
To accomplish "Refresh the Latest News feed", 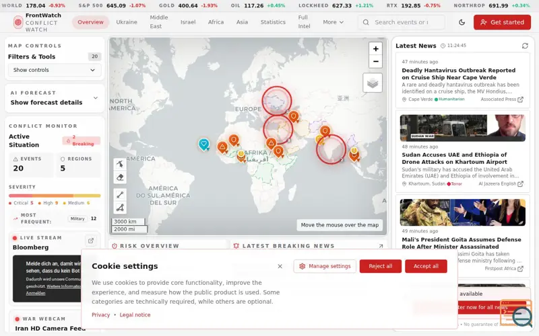I will pyautogui.click(x=525, y=46).
